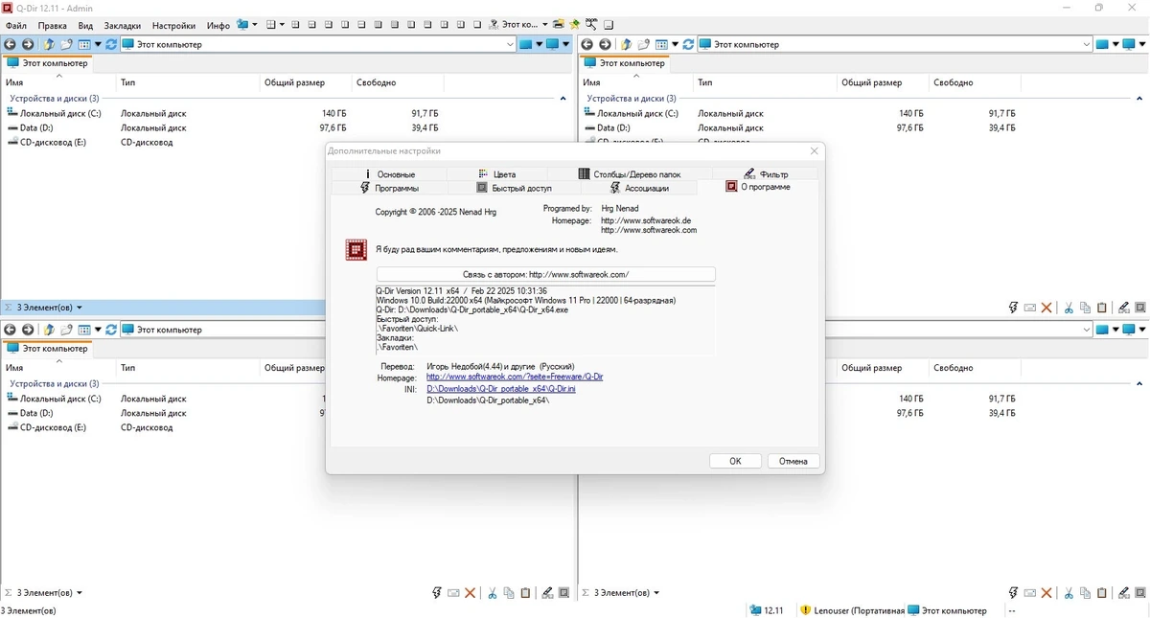Click the paste icon in bottom-right status bar
The image size is (1150, 618).
coord(1102,593)
